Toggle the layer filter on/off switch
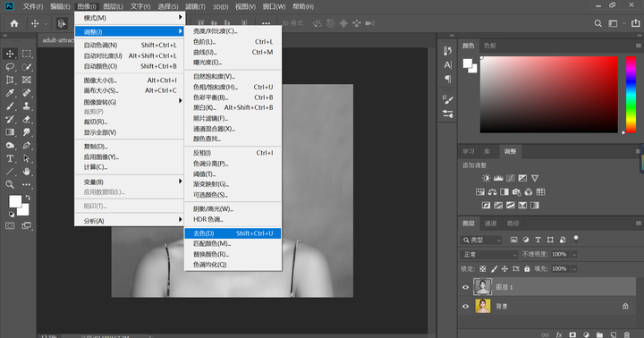Image resolution: width=644 pixels, height=338 pixels. pyautogui.click(x=576, y=239)
